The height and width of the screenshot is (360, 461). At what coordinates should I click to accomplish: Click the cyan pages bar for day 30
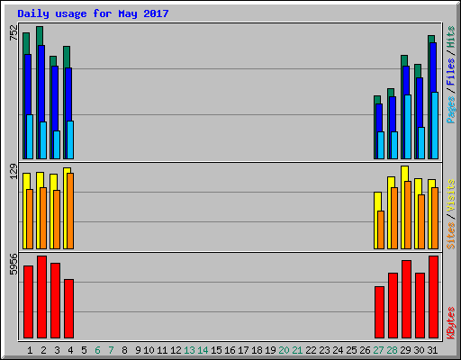click(421, 143)
